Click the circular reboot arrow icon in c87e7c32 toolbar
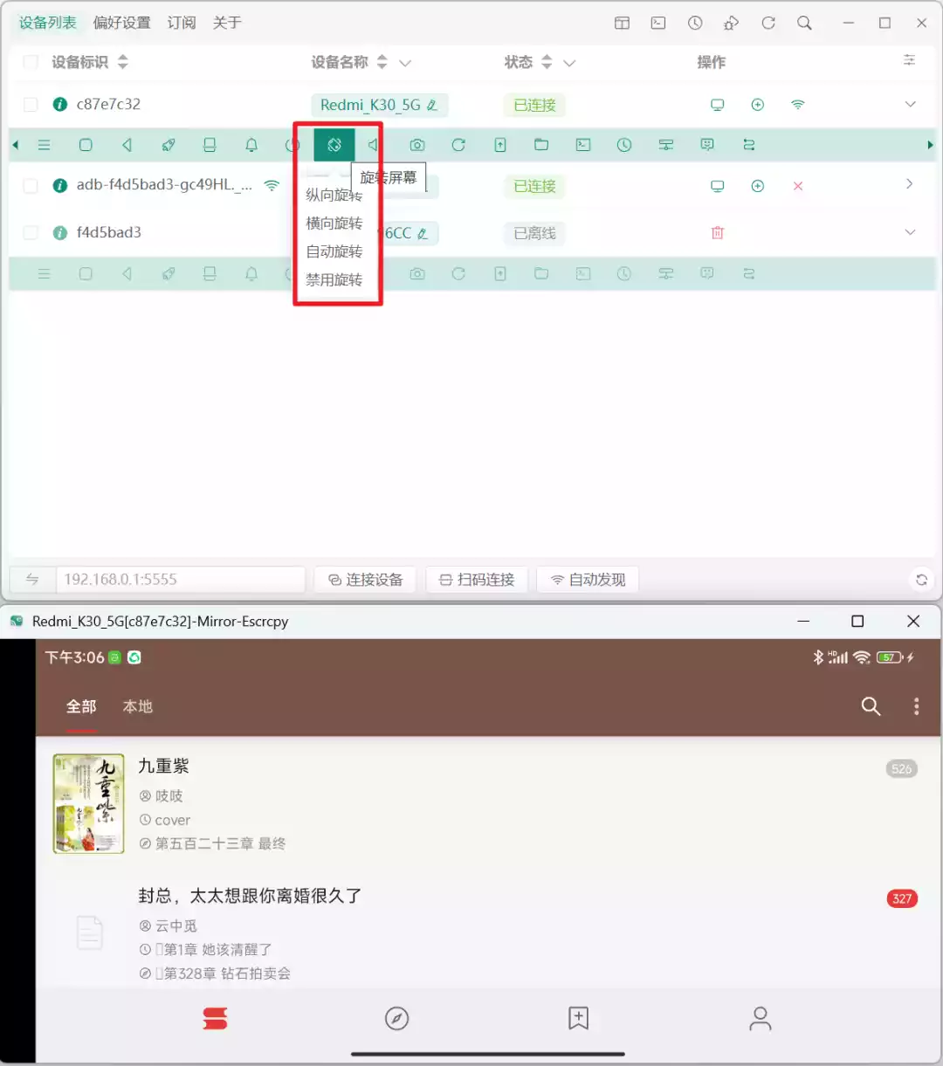 click(x=458, y=145)
